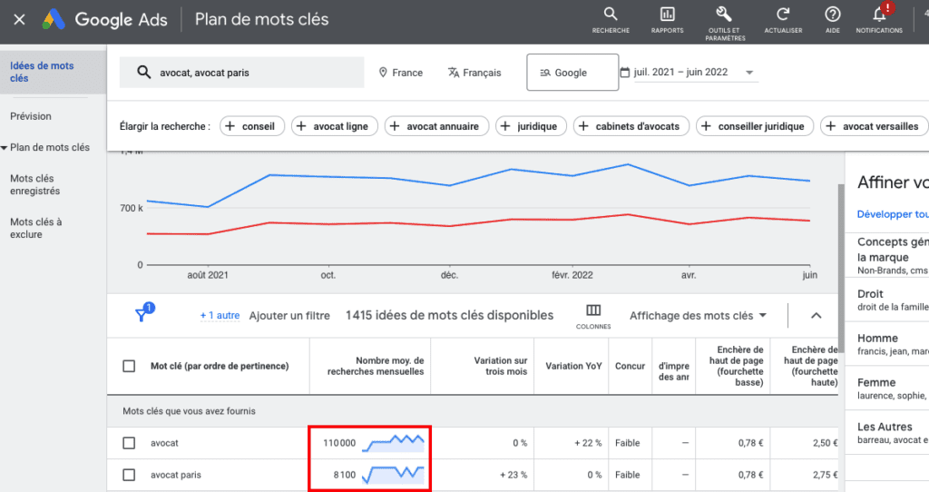Open Mots clés enregistrés in the sidebar
The image size is (929, 492).
coord(35,185)
